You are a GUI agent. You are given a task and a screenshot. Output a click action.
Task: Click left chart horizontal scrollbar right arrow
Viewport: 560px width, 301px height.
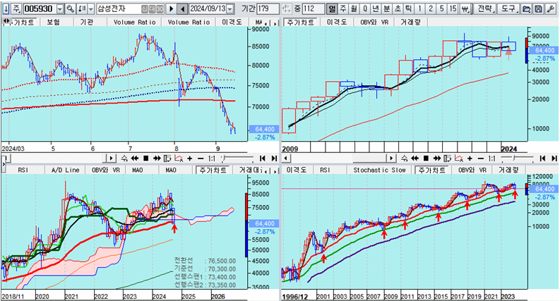(x=111, y=159)
